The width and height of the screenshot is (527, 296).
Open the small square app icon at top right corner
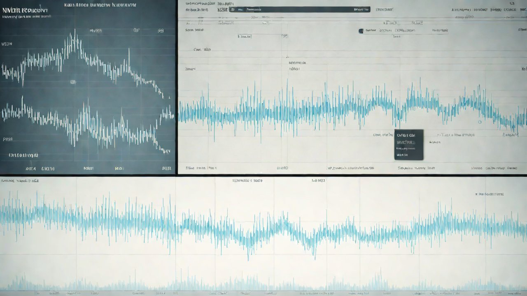point(511,3)
